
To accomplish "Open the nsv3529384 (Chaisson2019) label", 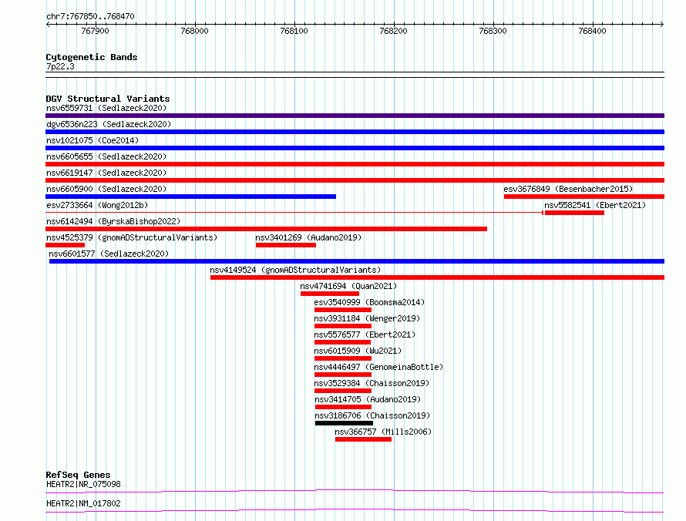I will (372, 383).
